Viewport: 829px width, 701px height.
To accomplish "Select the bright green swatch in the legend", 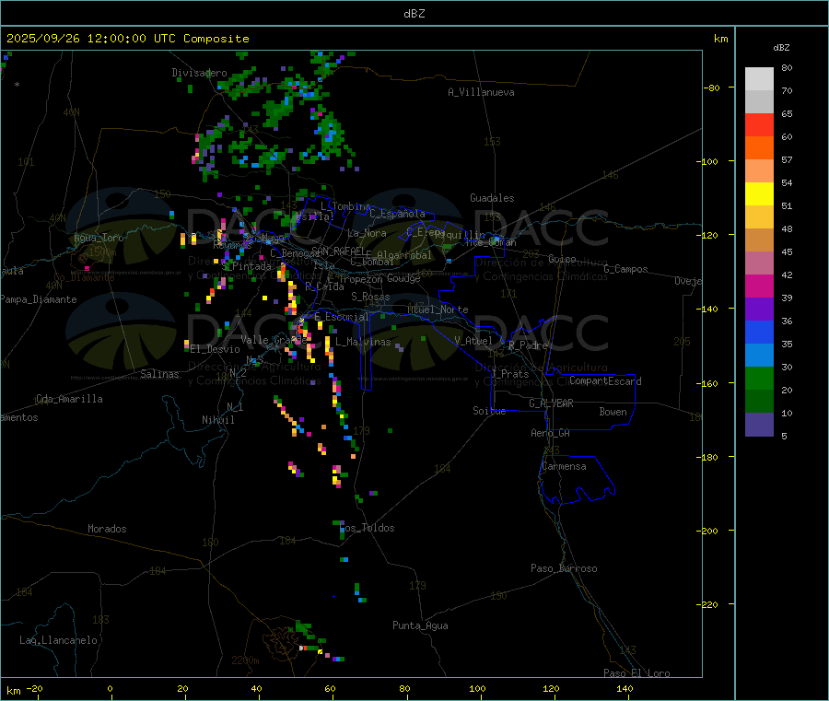I will [759, 378].
